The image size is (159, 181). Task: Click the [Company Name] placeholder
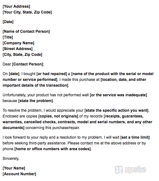click(18, 43)
